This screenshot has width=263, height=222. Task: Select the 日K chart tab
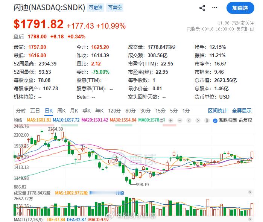[49, 111]
